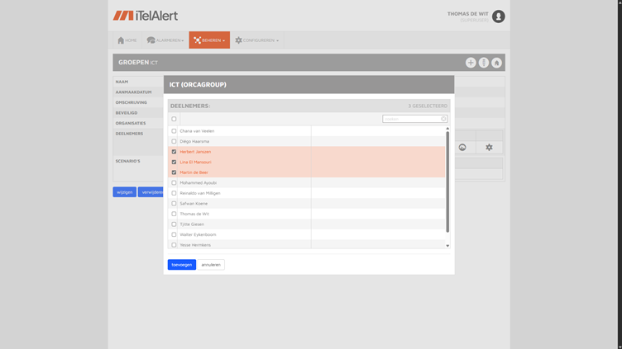Check the Thomas de Wit checkbox
The width and height of the screenshot is (622, 349).
coord(174,214)
